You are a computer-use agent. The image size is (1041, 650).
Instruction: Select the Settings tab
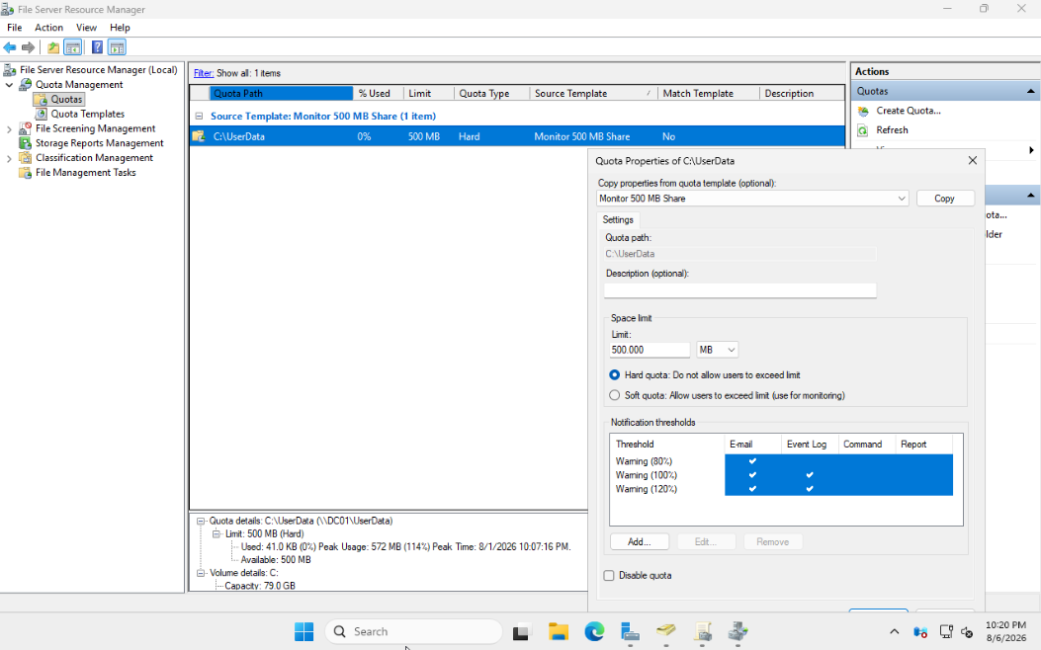pyautogui.click(x=618, y=219)
